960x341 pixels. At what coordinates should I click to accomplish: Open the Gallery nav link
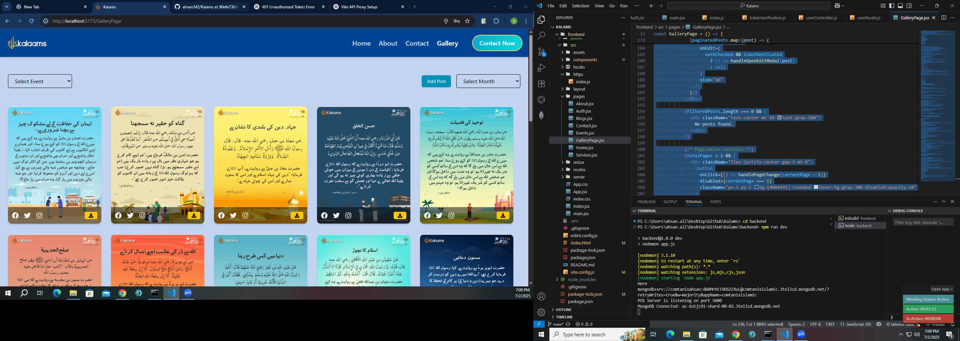coord(447,43)
